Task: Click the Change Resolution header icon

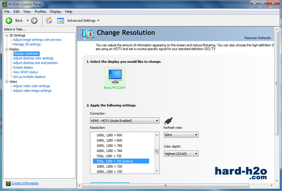Action: coord(87,34)
